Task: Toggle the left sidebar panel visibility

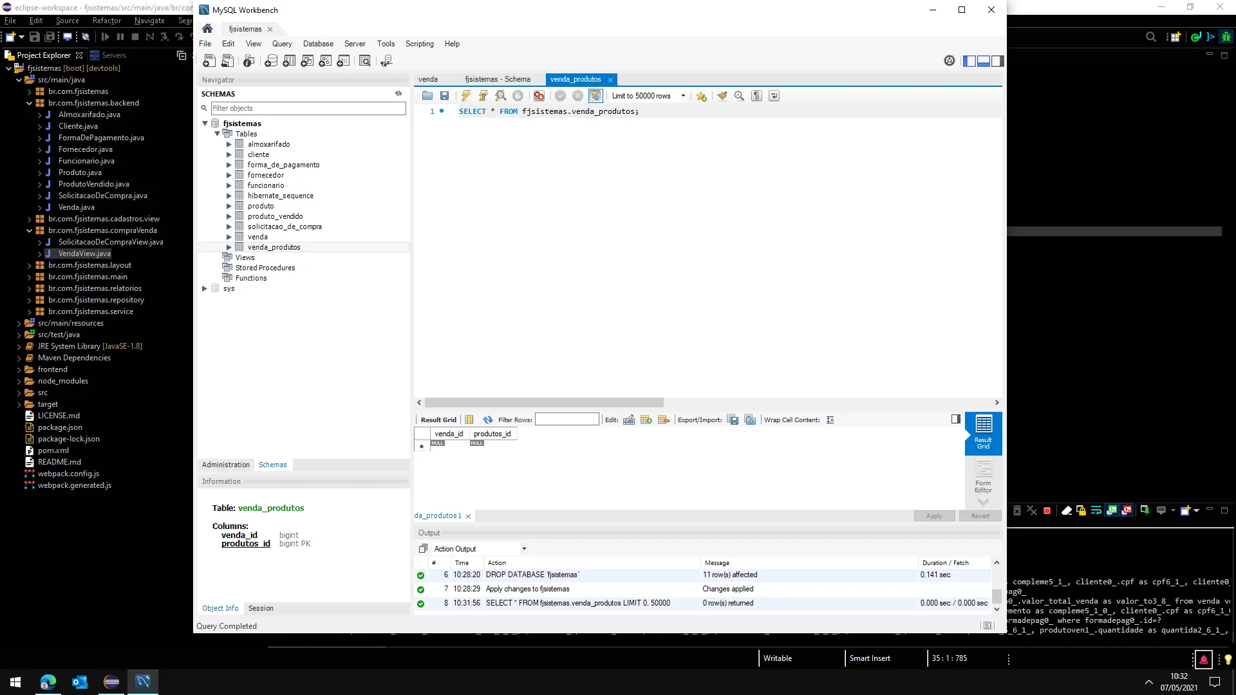Action: (x=969, y=61)
